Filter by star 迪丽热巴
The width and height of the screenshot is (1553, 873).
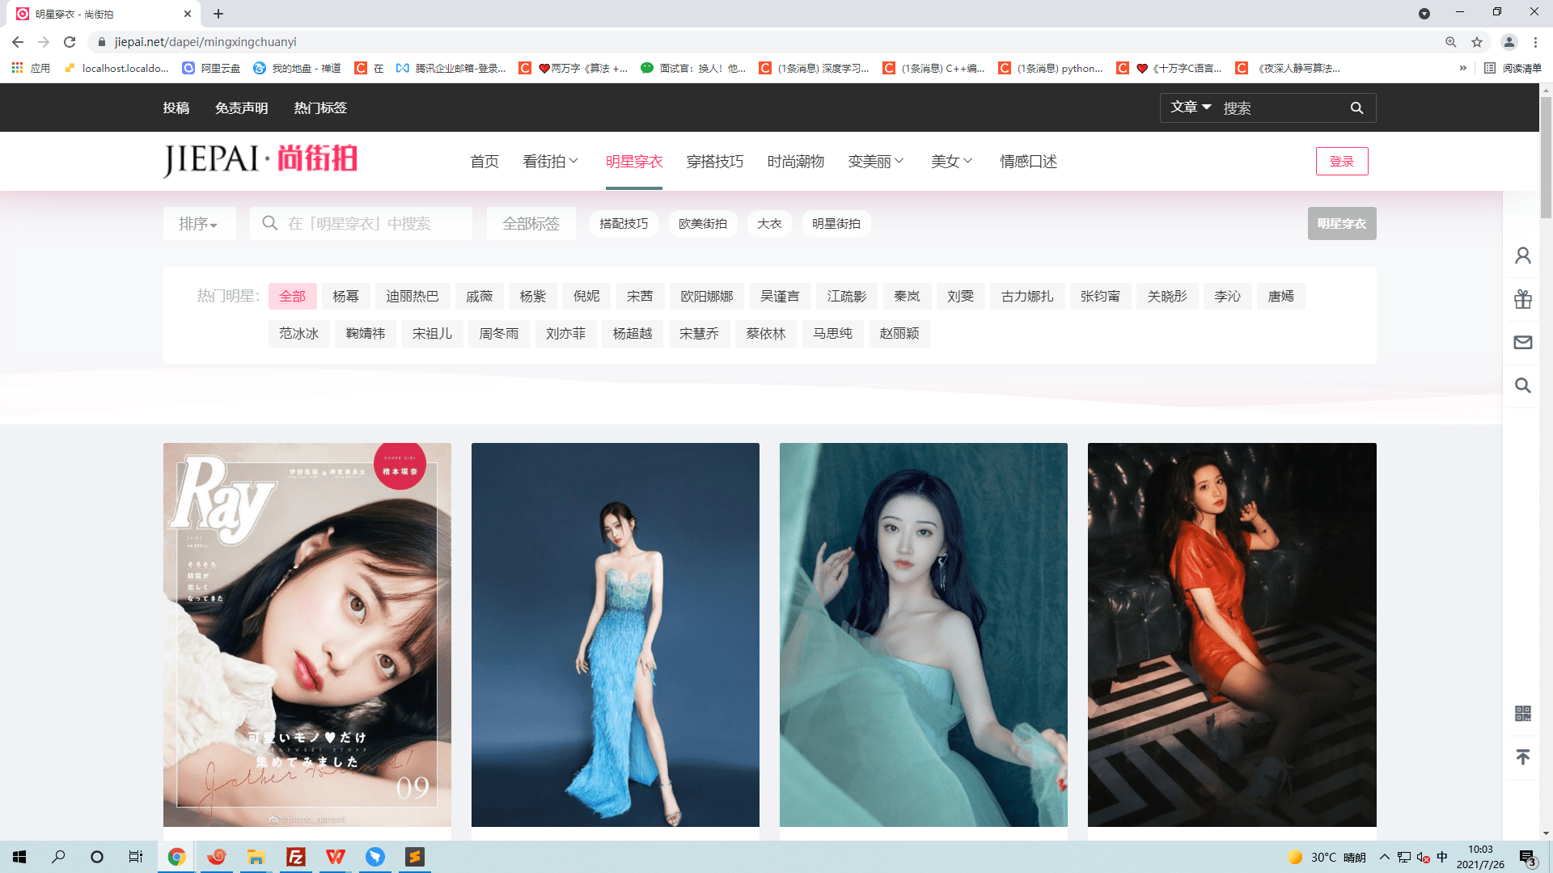coord(413,297)
